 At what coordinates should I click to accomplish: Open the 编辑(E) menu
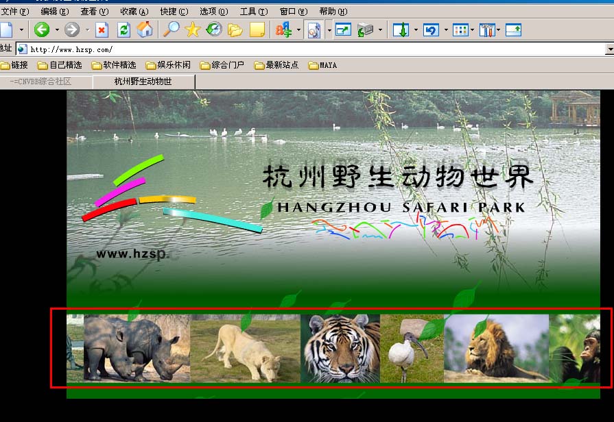(55, 12)
